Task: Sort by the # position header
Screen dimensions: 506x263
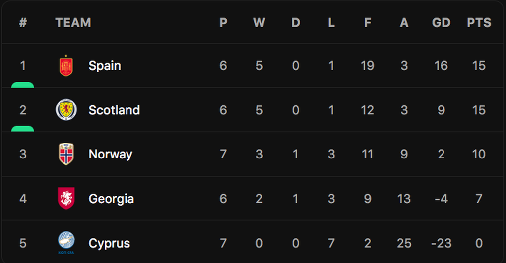Action: [x=23, y=23]
